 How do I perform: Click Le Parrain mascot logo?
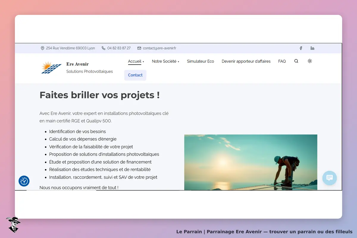(13, 225)
